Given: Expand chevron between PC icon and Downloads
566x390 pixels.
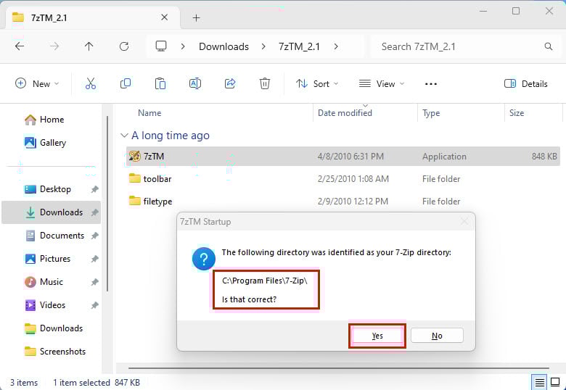Looking at the screenshot, I should [x=183, y=46].
